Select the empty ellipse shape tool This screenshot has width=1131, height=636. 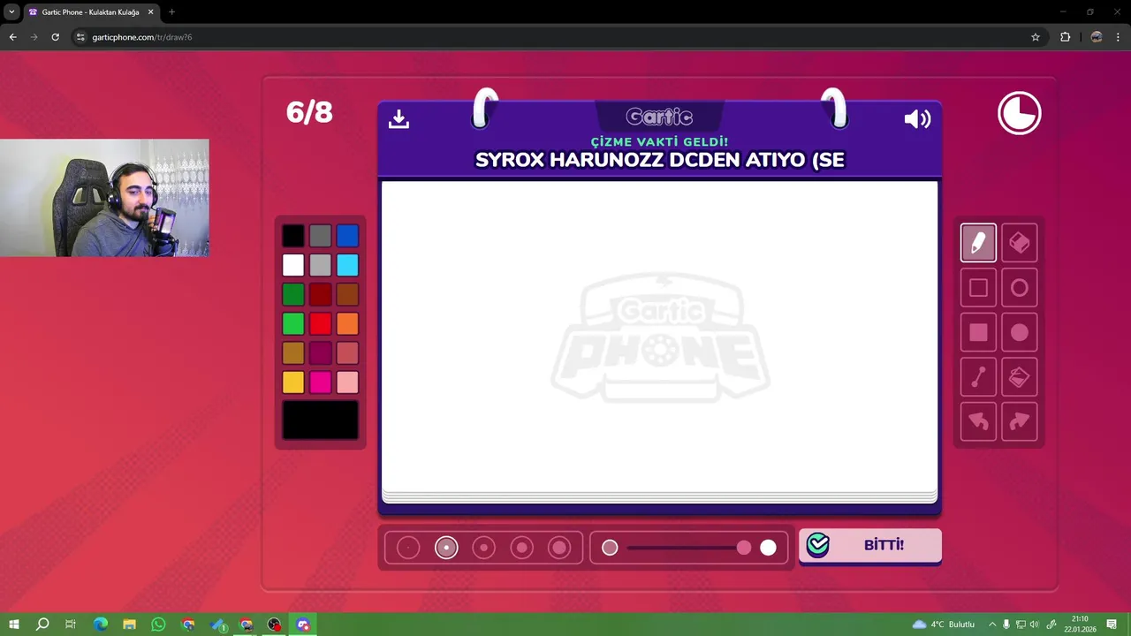coord(1020,288)
